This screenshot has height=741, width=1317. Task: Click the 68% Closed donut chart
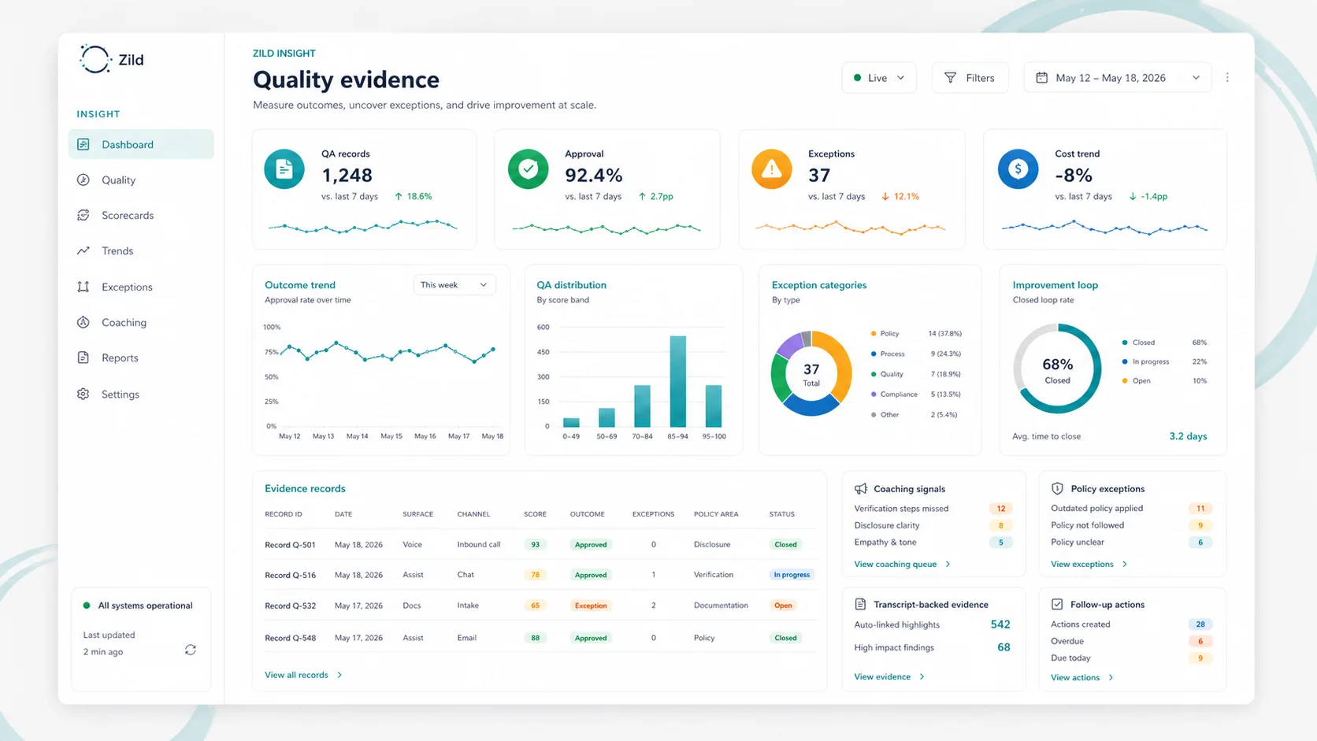(x=1057, y=369)
